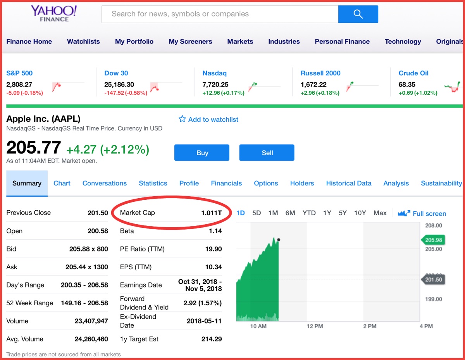465x360 pixels.
Task: Click the Yahoo Finance logo
Action: click(54, 14)
